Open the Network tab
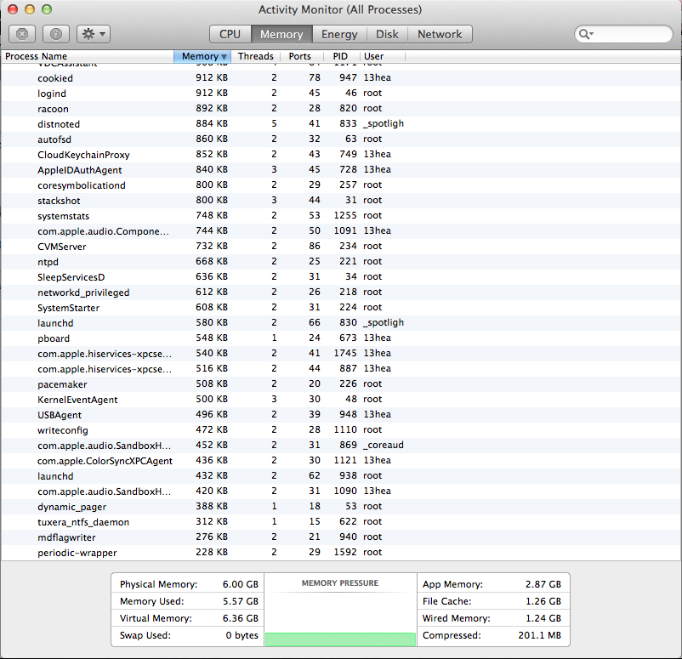Image resolution: width=682 pixels, height=659 pixels. click(440, 34)
